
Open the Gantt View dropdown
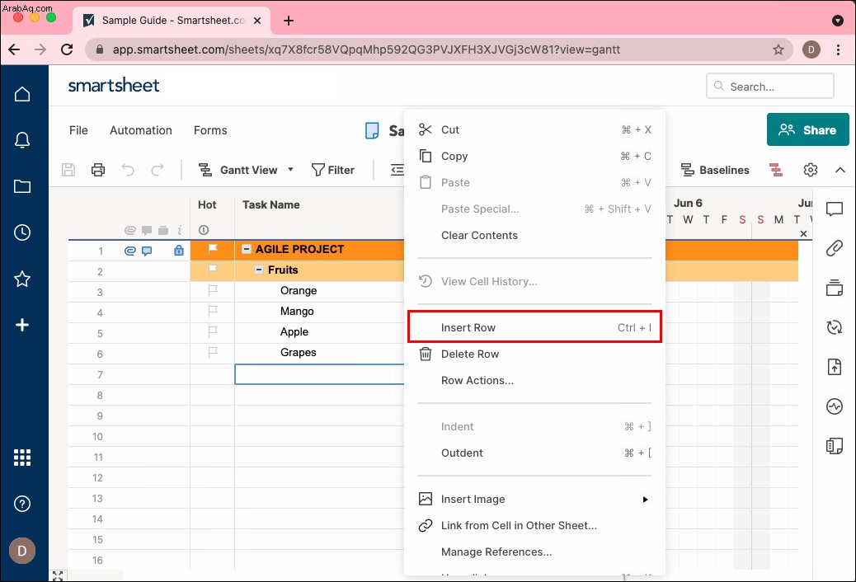[x=246, y=170]
